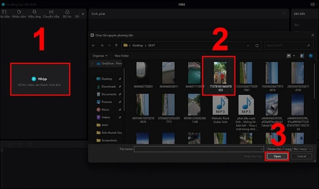Open the Nhãn dán (Stickers) tab

(x=19, y=14)
